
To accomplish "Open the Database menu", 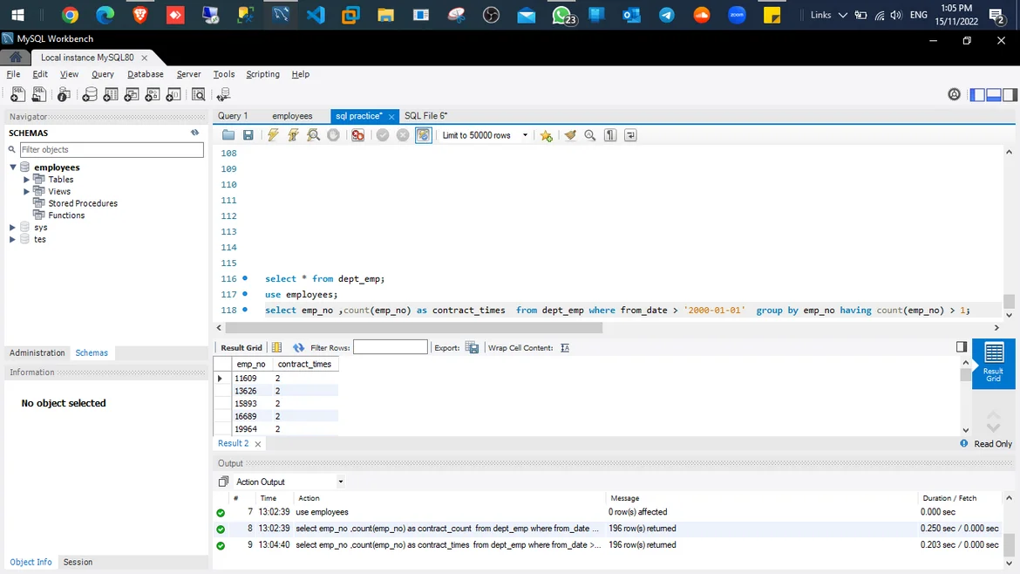I will [145, 74].
